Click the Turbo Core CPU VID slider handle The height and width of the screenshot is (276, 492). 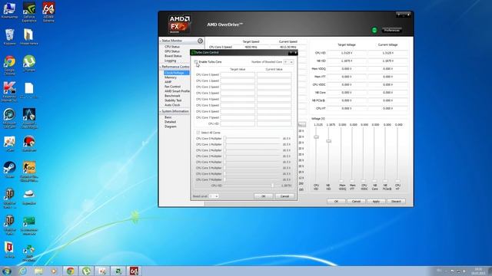pos(272,186)
